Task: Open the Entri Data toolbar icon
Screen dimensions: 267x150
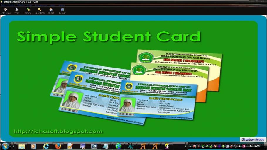Action: pos(6,11)
